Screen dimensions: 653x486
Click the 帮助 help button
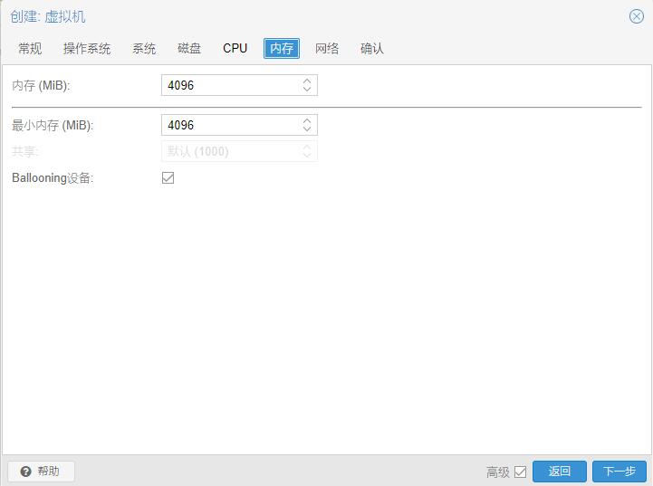41,472
